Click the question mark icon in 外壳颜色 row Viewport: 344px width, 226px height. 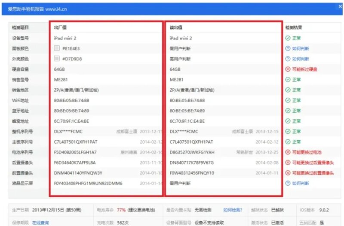(288, 59)
